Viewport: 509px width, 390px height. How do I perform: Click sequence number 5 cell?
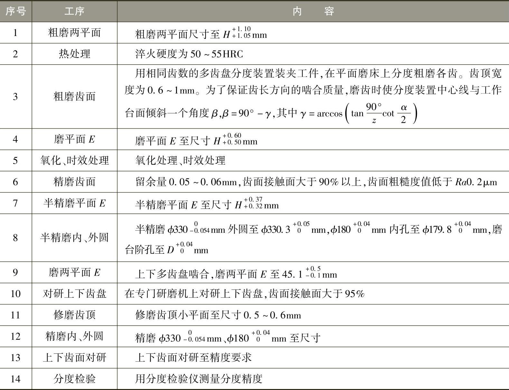coord(16,160)
